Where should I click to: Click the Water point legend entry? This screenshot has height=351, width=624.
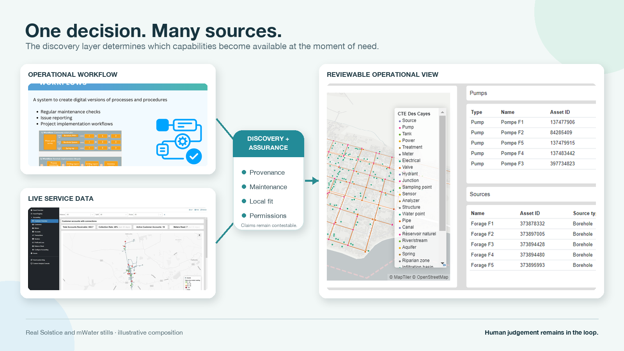pos(411,214)
